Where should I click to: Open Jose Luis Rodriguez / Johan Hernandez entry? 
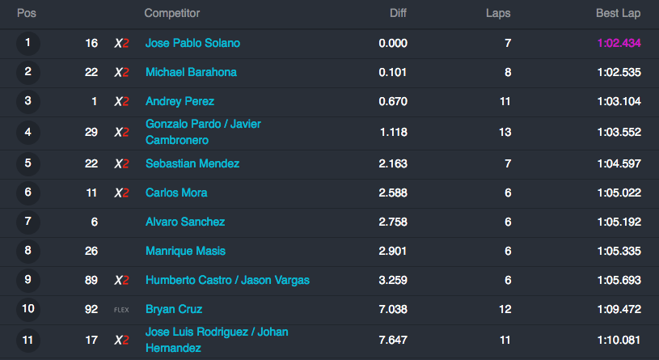click(217, 340)
